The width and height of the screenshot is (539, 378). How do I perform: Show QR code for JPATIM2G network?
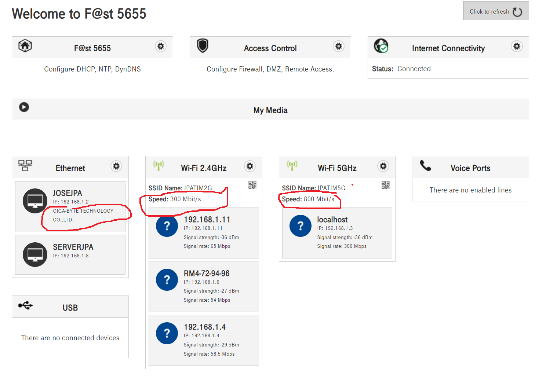point(252,185)
